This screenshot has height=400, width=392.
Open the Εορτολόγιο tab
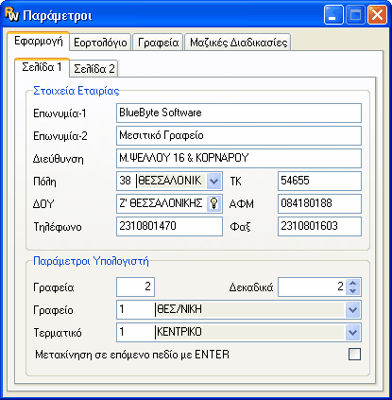(100, 43)
